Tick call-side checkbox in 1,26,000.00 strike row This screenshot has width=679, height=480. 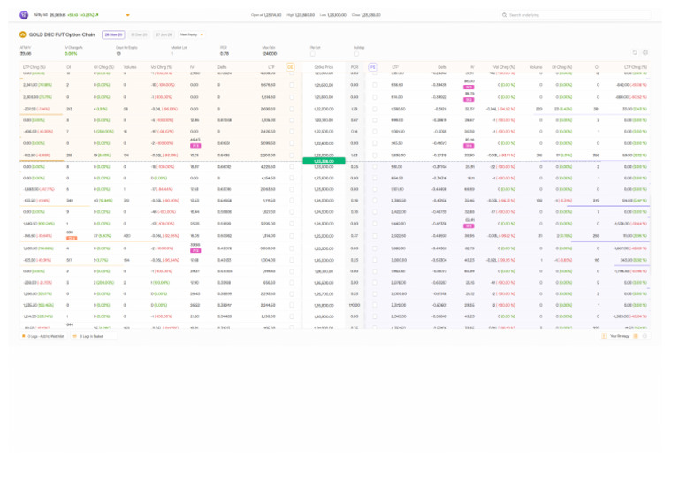tap(292, 260)
